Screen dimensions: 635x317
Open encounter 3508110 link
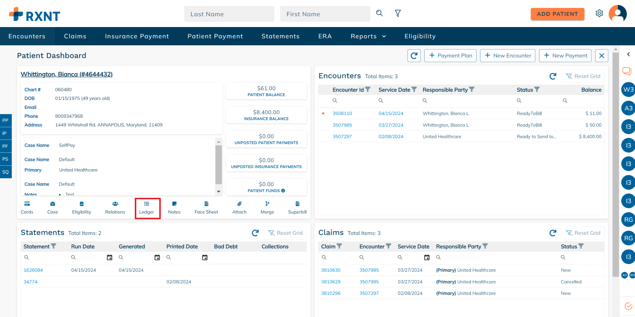tap(342, 114)
